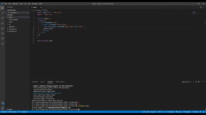Open editor More Actions ellipsis
Viewport: 206px width, 115px height.
point(203,7)
